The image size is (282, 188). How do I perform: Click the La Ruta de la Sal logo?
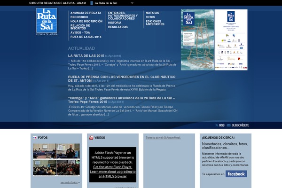47,22
